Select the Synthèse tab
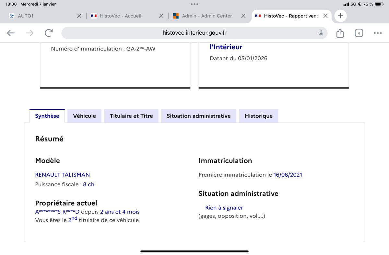This screenshot has width=389, height=255. pos(47,116)
